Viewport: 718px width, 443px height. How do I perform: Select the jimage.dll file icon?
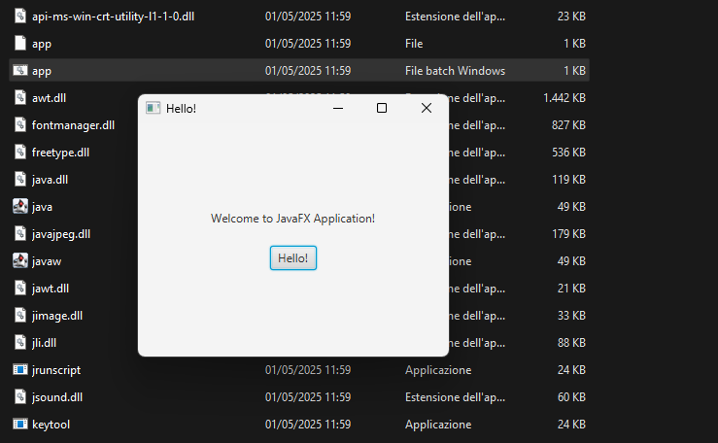click(20, 316)
